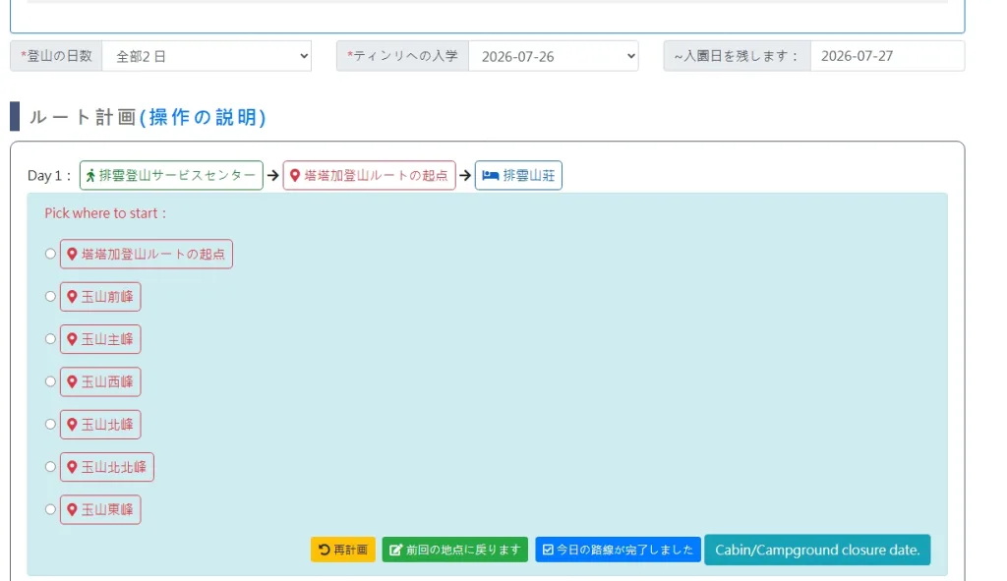Click 排雲登山サービスセンター Day 1 route tag

coord(171,175)
